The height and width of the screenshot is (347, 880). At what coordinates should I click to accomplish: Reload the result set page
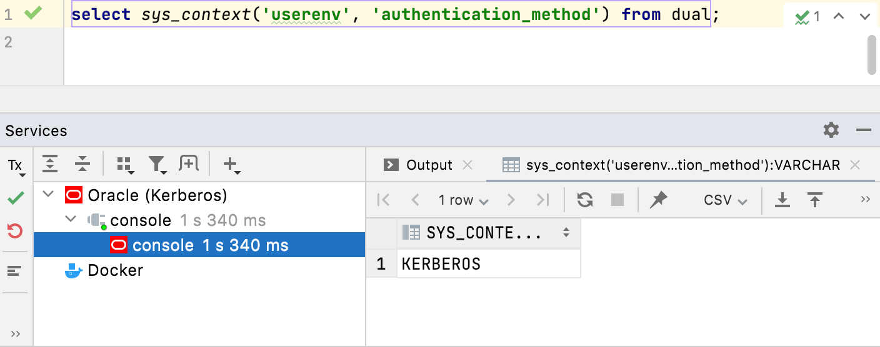(585, 200)
